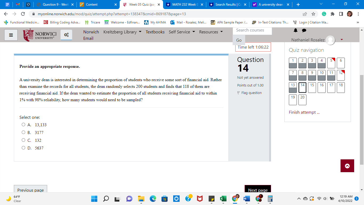Expand the Nathaniel Rosalez profile menu
This screenshot has width=364, height=205.
coord(341,40)
